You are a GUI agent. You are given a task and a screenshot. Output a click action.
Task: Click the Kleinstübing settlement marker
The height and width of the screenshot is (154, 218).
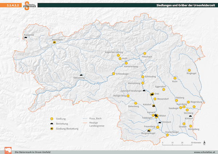click(x=143, y=83)
